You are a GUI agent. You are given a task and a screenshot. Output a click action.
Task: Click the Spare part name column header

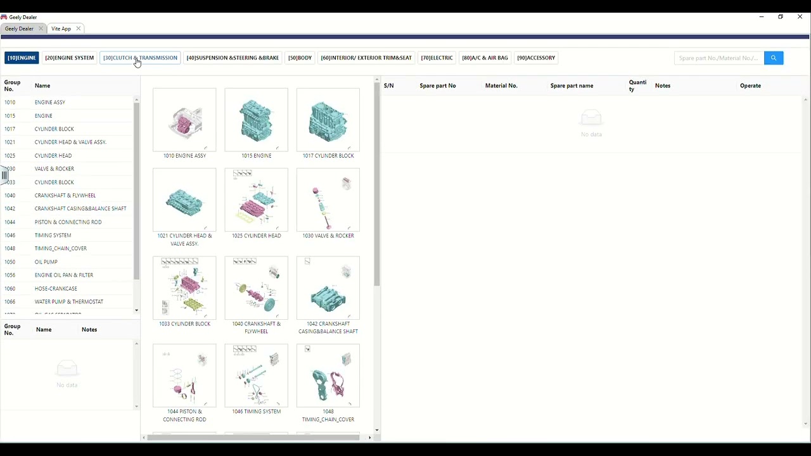point(572,85)
